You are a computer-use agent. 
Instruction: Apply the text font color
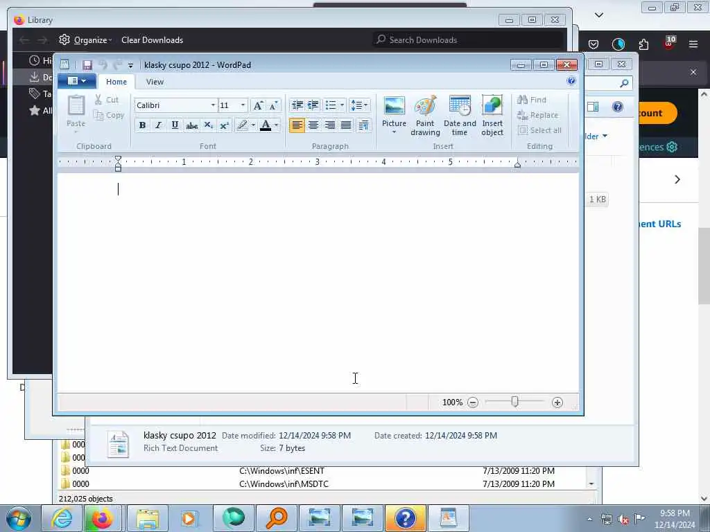click(266, 125)
